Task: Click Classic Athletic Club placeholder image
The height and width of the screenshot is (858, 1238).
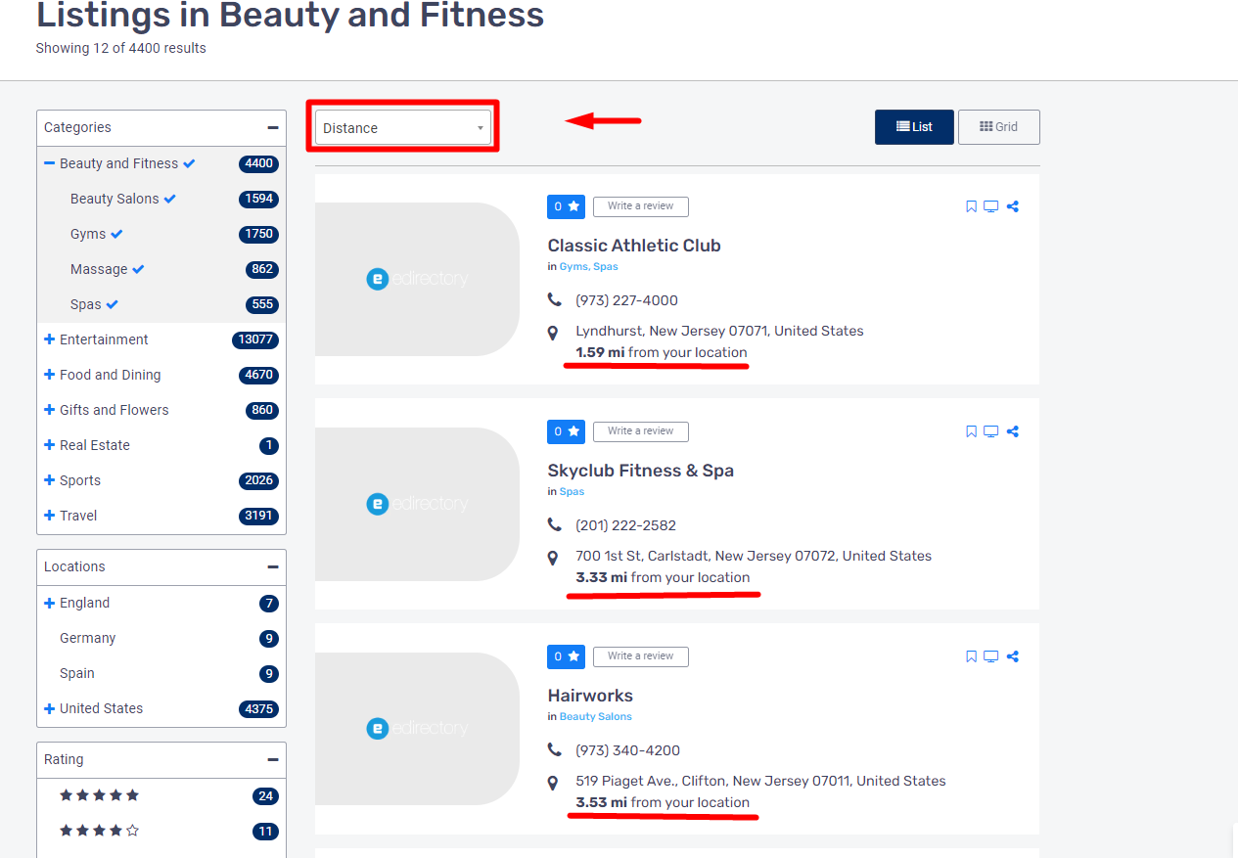Action: coord(417,279)
